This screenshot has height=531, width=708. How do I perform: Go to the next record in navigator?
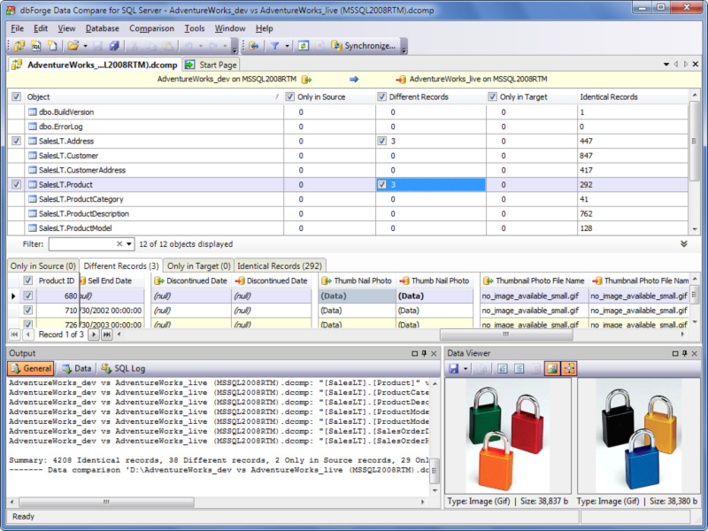click(94, 335)
